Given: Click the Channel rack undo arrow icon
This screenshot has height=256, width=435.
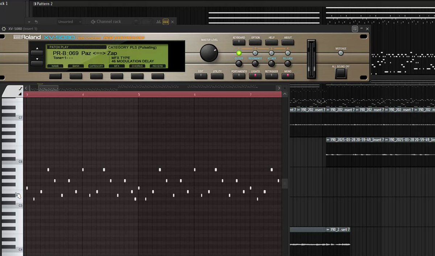Looking at the screenshot, I should click(36, 22).
